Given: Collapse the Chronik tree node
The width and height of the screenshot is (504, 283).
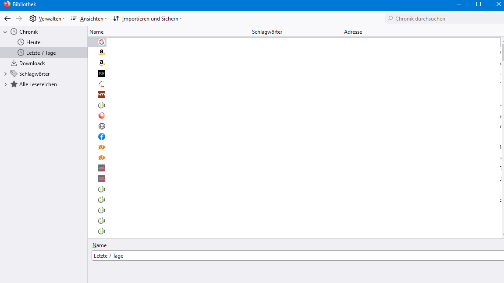Looking at the screenshot, I should pyautogui.click(x=5, y=32).
